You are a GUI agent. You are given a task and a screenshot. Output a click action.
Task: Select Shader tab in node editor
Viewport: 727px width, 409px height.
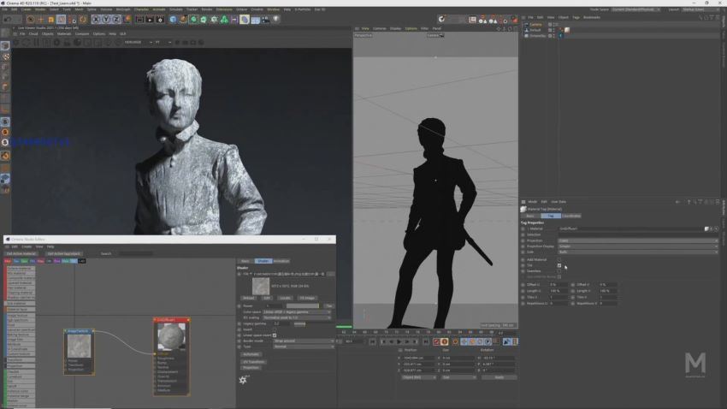(x=263, y=261)
